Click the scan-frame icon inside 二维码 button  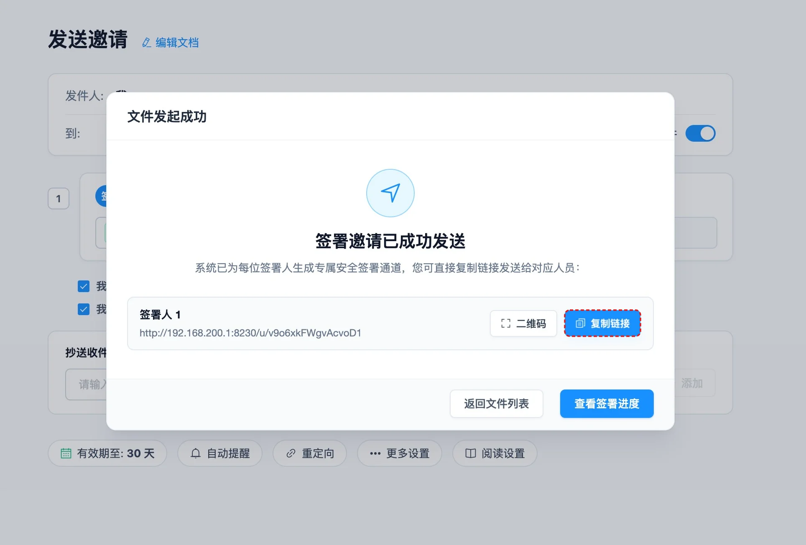pyautogui.click(x=506, y=323)
